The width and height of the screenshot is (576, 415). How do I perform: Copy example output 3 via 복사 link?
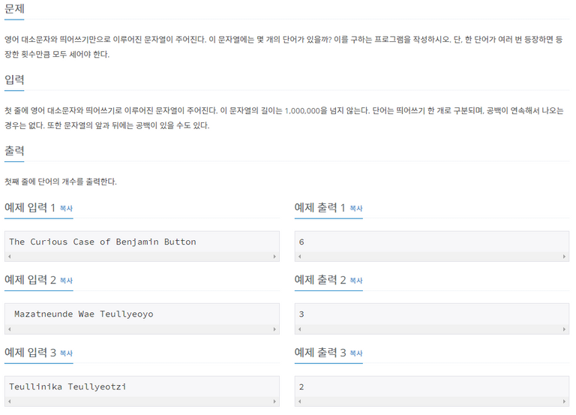click(x=356, y=353)
